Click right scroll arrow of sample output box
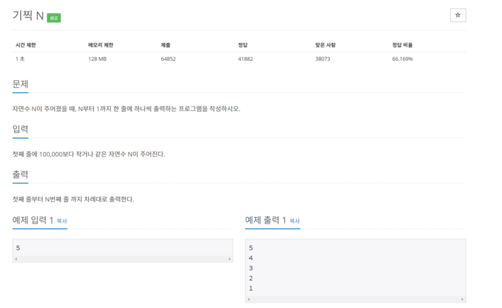Viewport: 502px width, 308px height. pyautogui.click(x=462, y=300)
